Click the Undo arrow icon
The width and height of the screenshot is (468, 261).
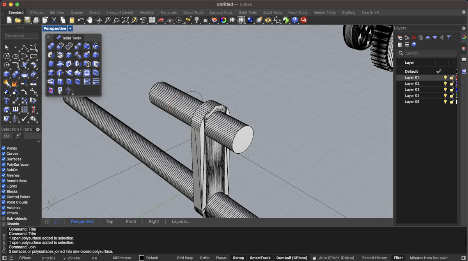tap(81, 20)
